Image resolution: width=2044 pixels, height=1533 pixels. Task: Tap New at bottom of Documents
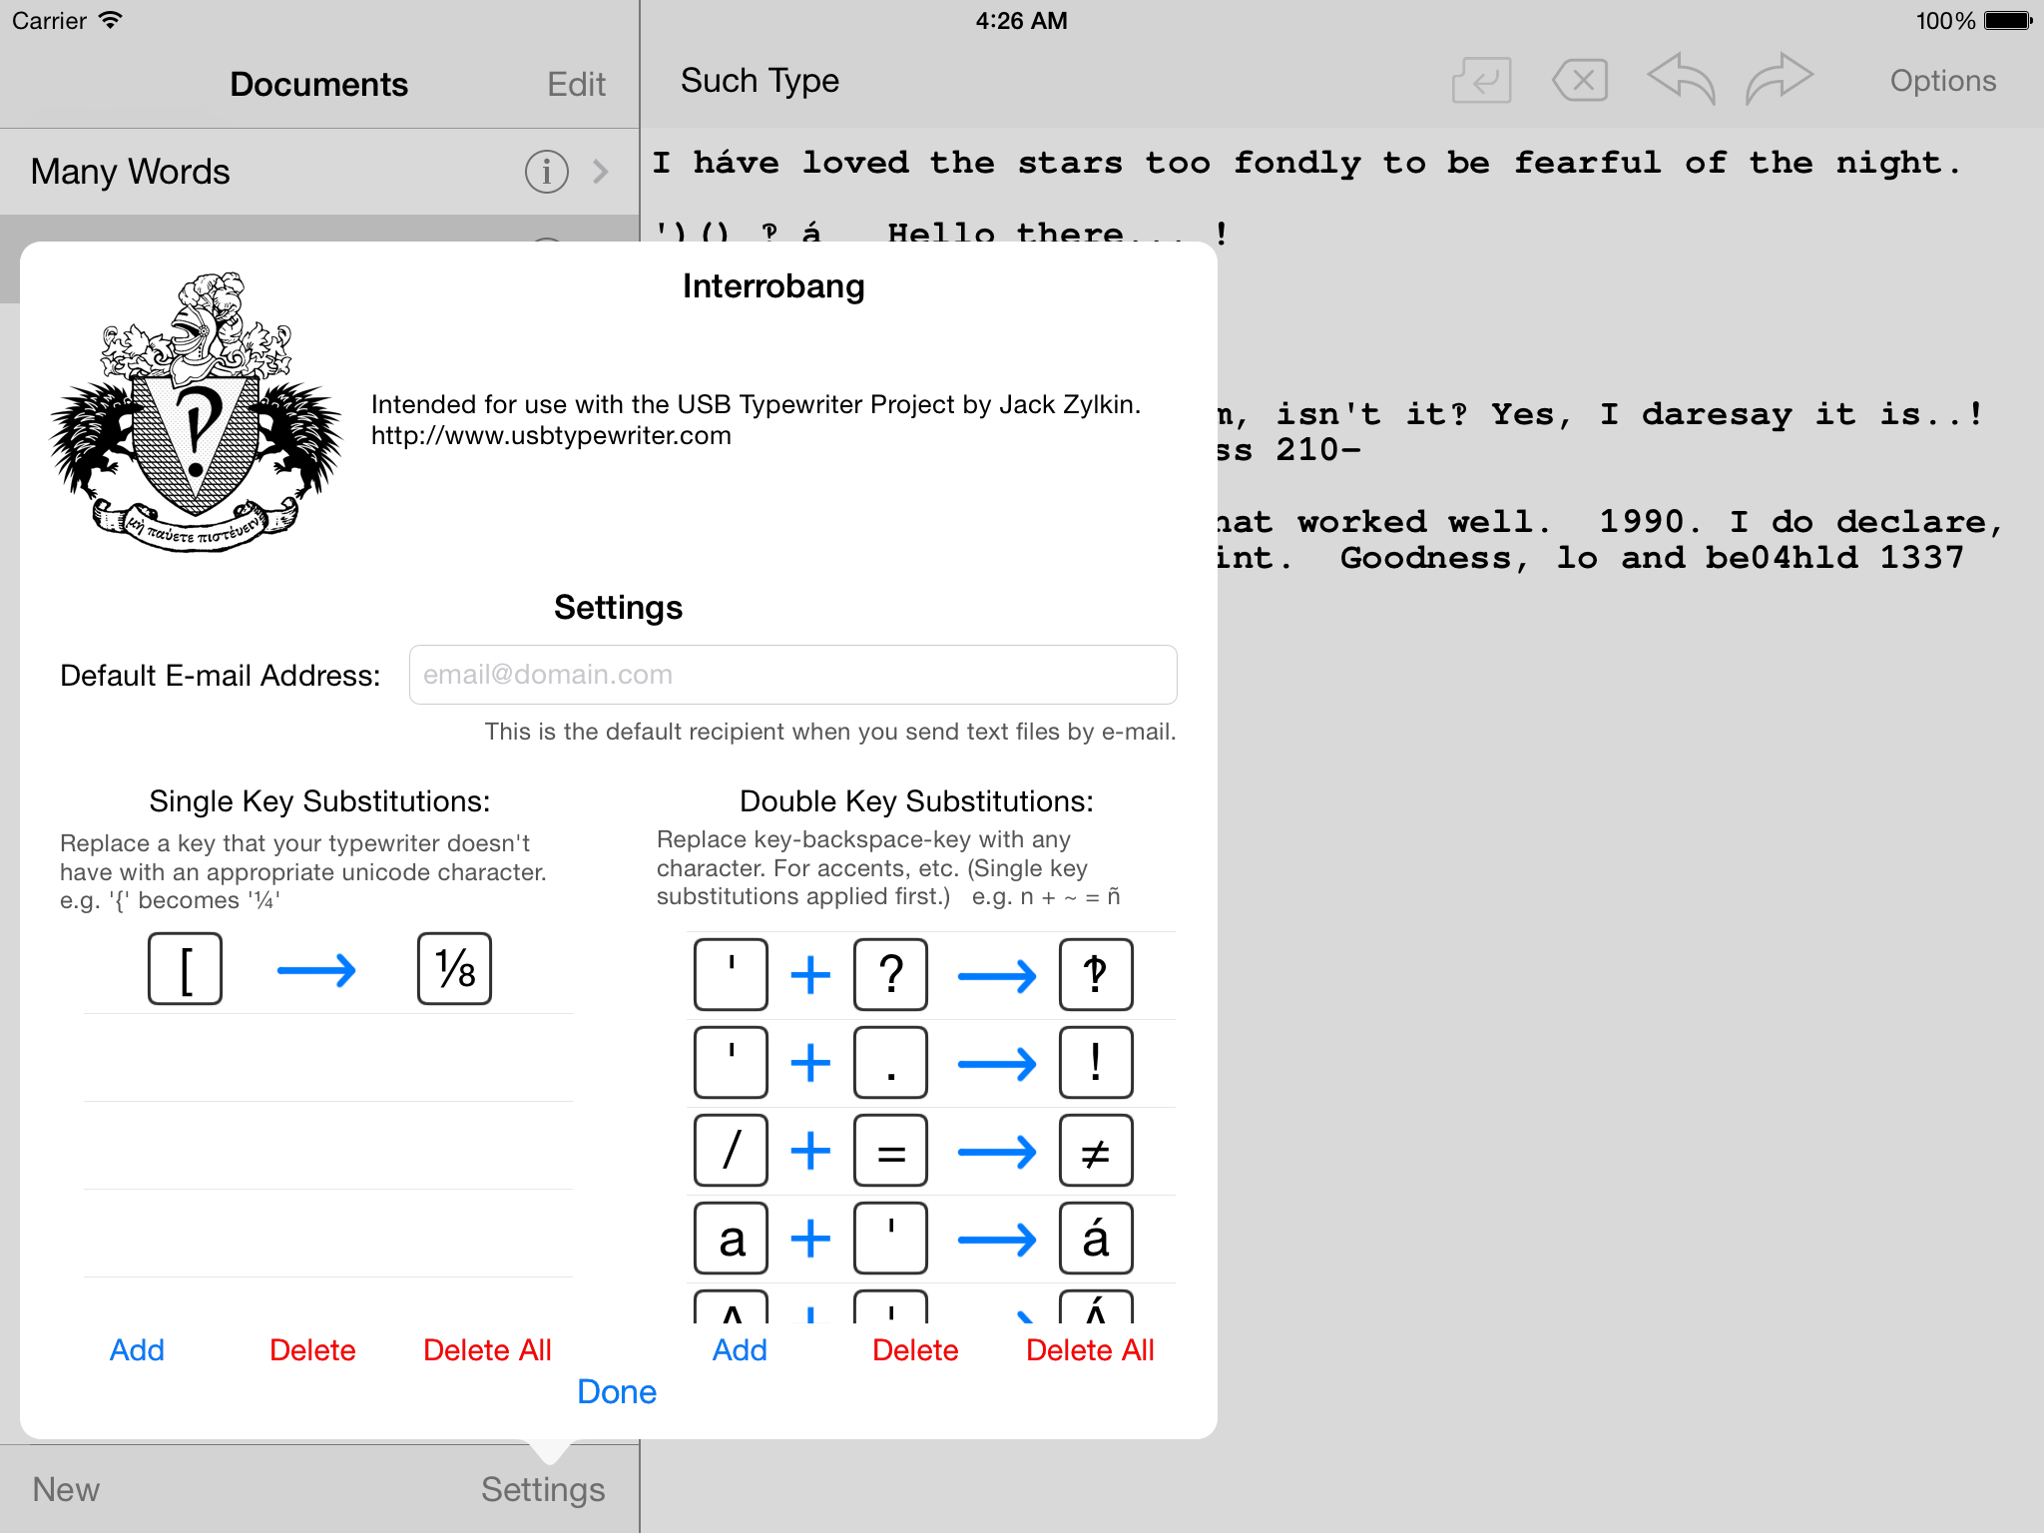(66, 1489)
